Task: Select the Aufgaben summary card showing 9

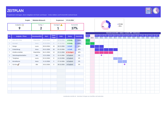Action: (19, 27)
